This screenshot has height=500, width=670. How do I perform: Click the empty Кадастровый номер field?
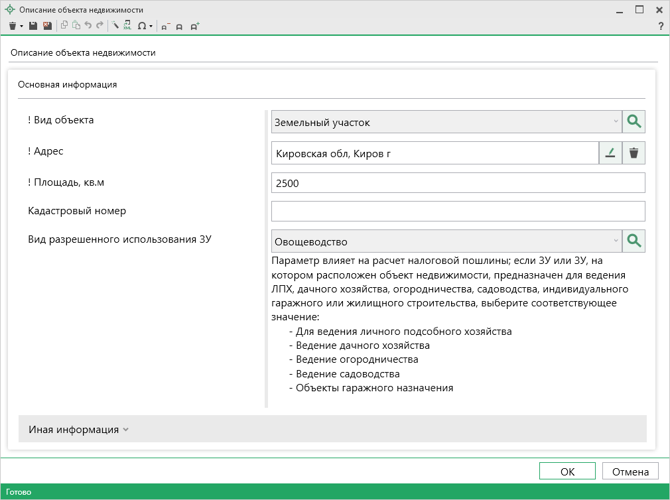[458, 211]
